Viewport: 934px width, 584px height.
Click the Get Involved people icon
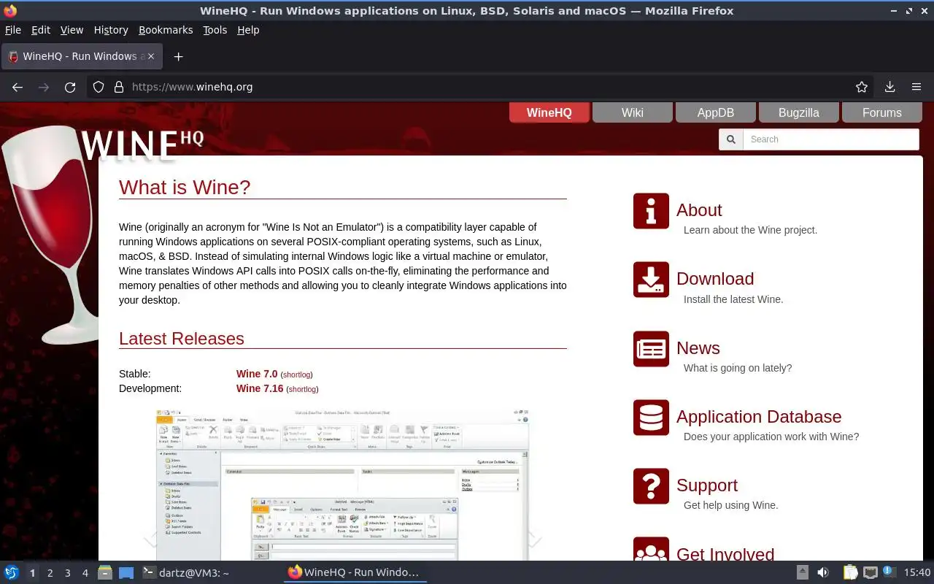coord(651,549)
